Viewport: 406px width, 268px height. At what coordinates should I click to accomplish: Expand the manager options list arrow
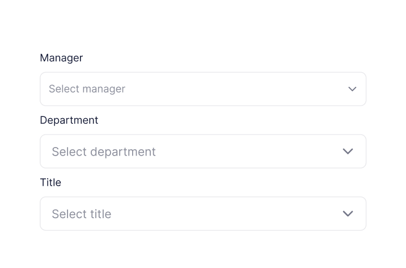tap(352, 89)
